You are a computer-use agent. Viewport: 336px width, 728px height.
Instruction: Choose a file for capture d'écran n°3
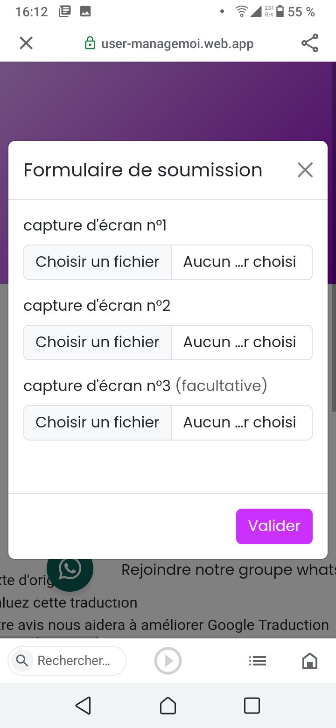click(x=98, y=423)
